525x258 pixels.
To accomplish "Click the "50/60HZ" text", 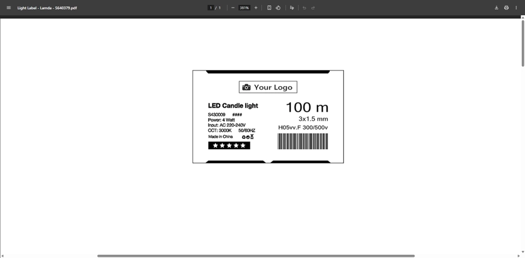I will tap(247, 131).
